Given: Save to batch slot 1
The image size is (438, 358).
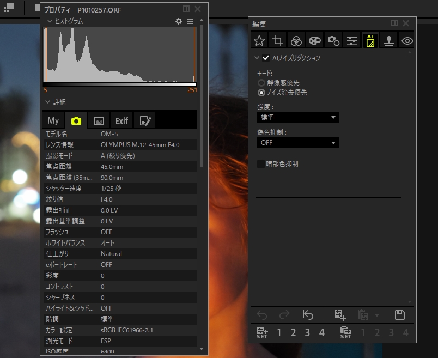Looking at the screenshot, I should coord(279,332).
